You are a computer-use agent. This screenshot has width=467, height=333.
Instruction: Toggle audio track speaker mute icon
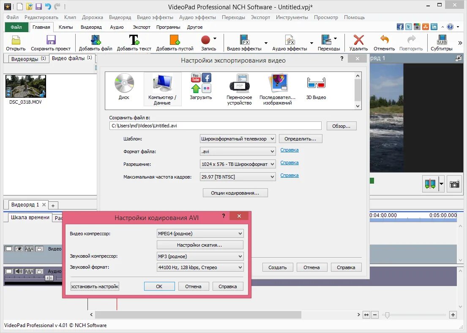[19, 271]
